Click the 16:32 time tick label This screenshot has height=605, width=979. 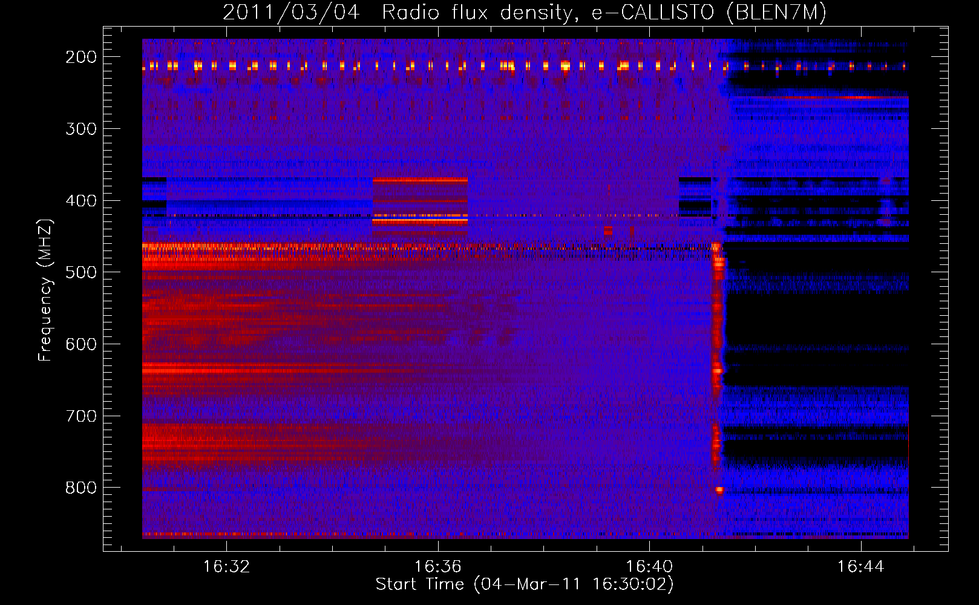click(x=226, y=567)
